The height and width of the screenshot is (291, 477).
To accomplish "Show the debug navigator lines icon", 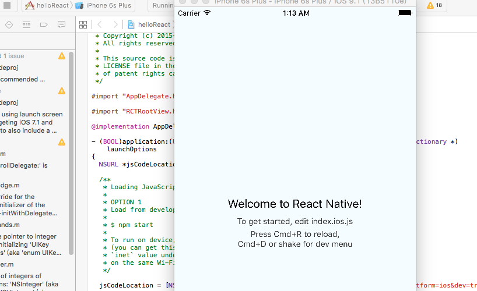I will click(26, 24).
